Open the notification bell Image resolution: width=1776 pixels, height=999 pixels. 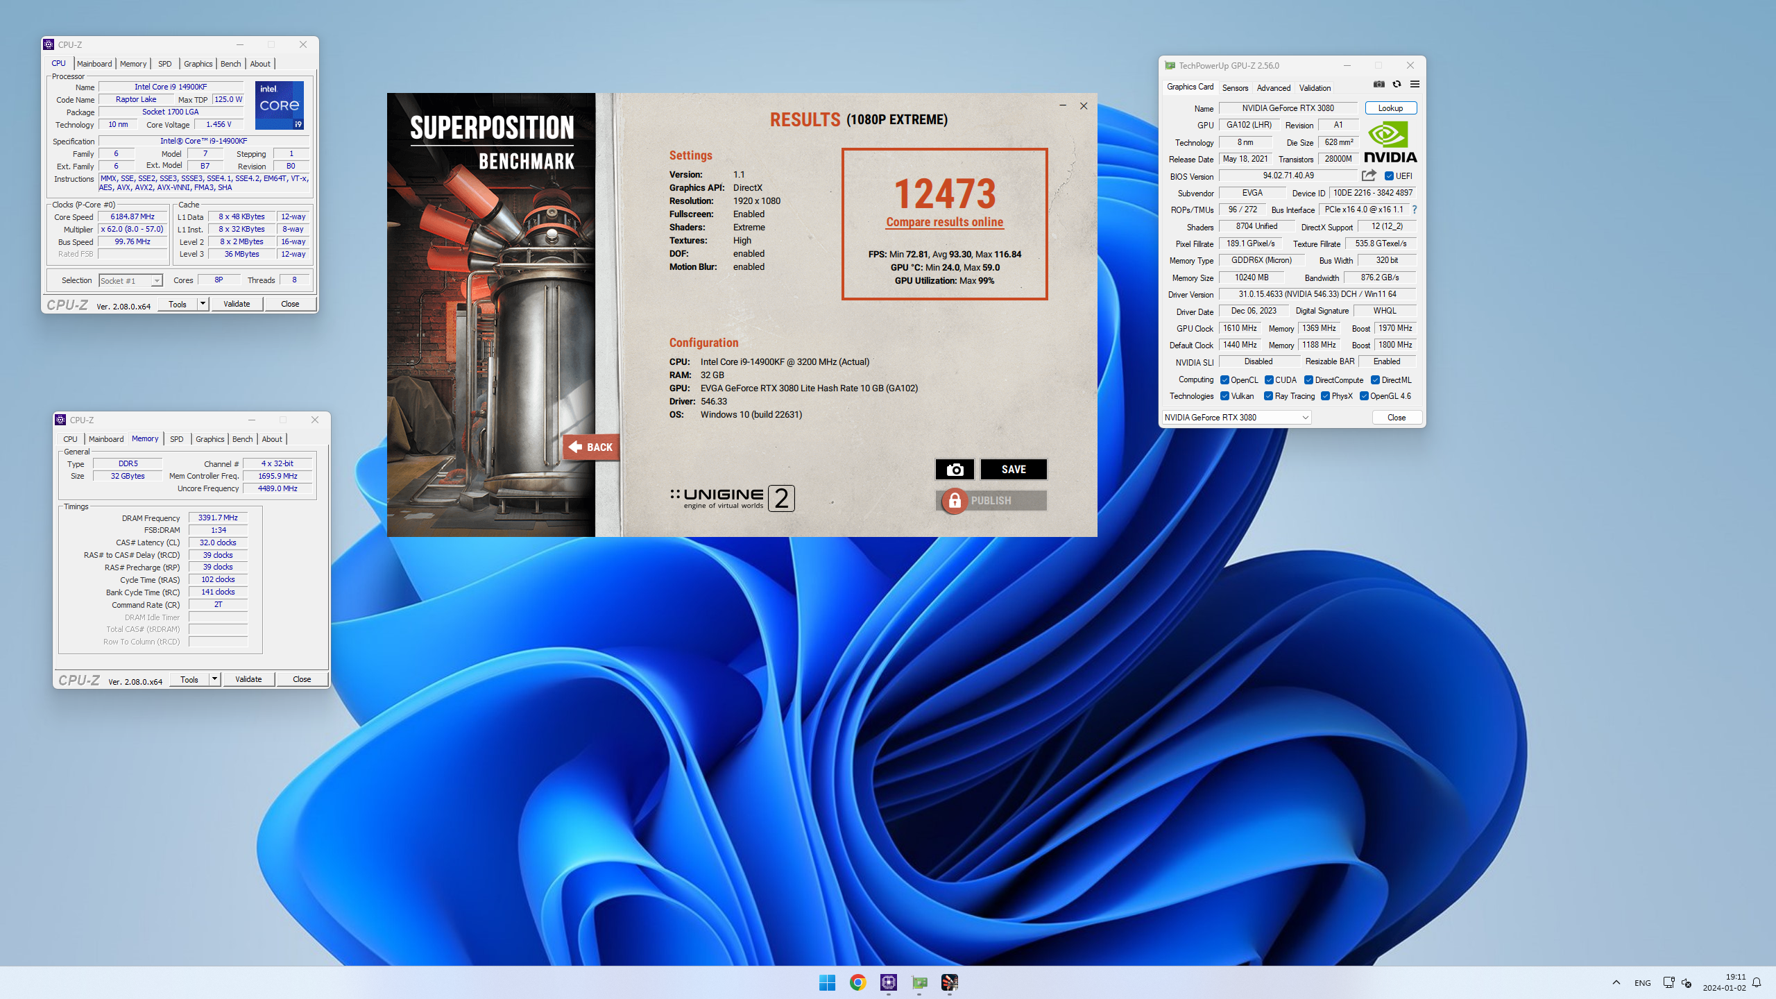1757,982
